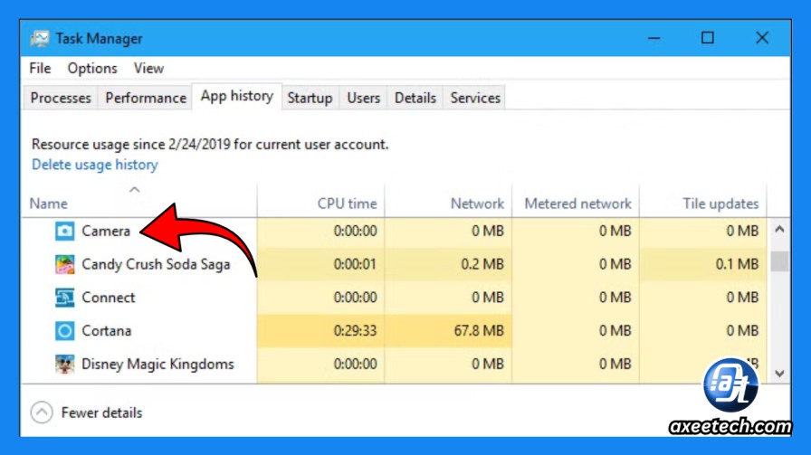This screenshot has width=811, height=455.
Task: Click the Fewer details label
Action: click(101, 412)
